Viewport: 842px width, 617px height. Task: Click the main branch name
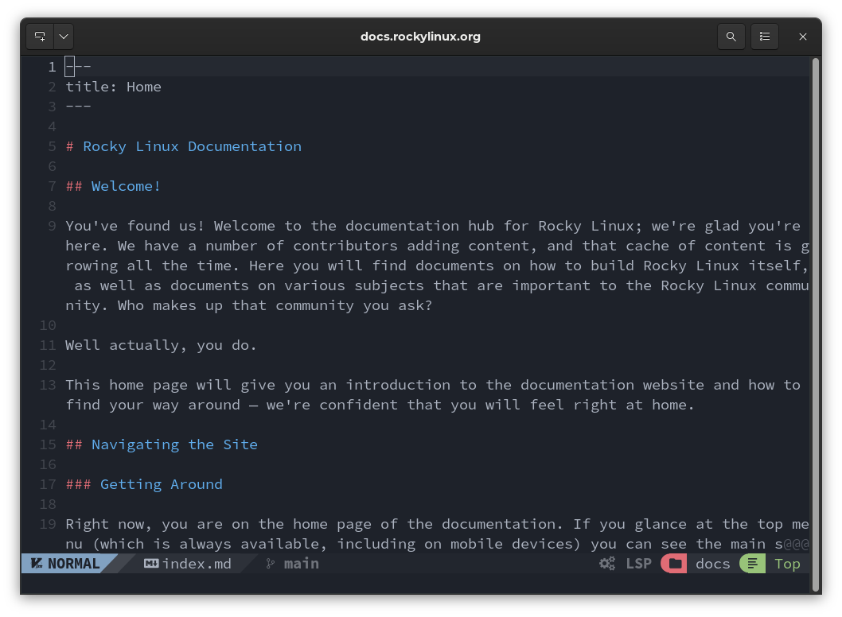(301, 564)
